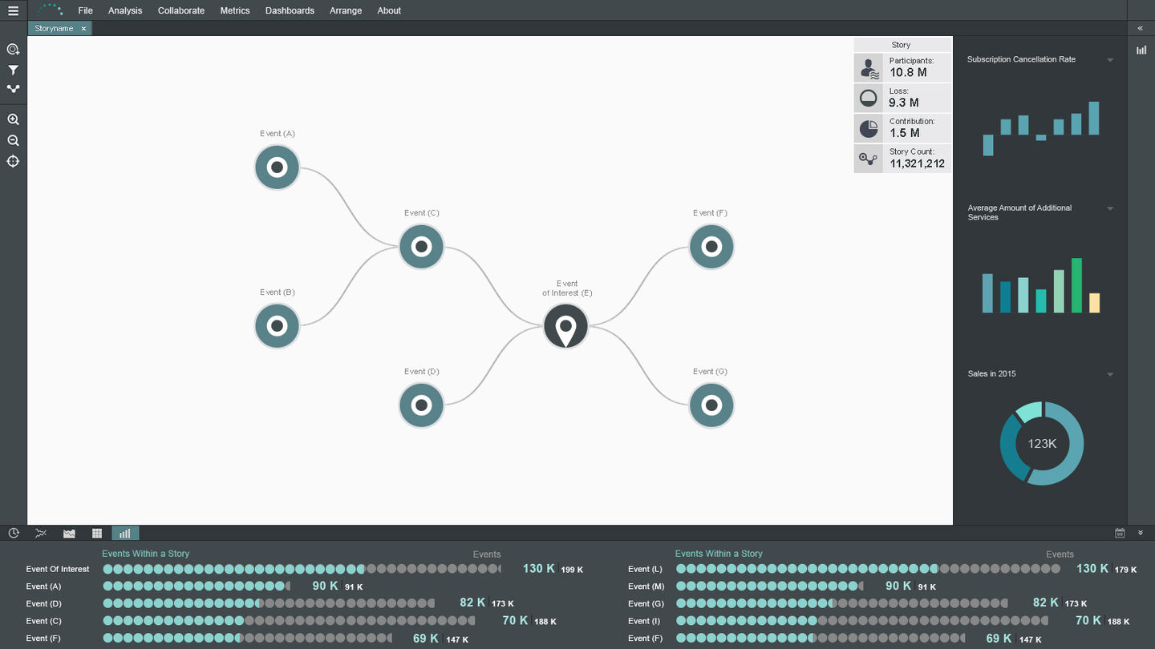
Task: Open the hamburger menu icon
Action: (13, 10)
